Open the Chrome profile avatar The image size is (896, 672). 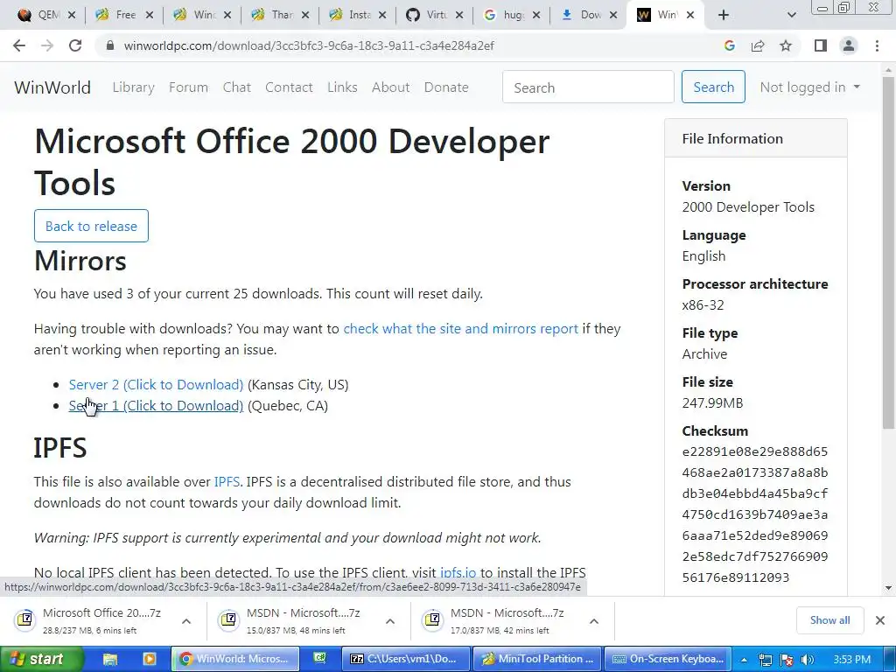(849, 45)
